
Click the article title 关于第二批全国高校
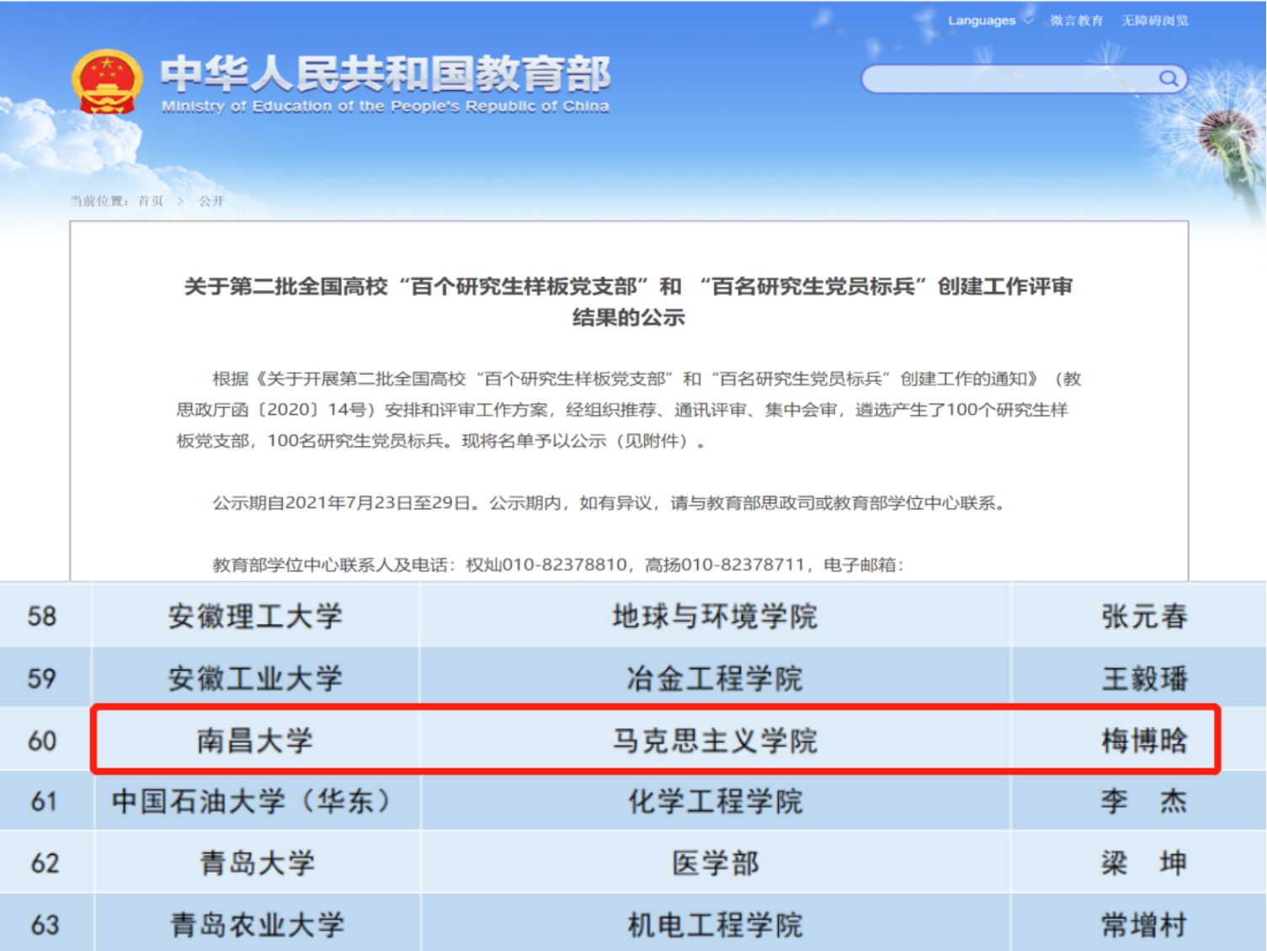(x=628, y=301)
